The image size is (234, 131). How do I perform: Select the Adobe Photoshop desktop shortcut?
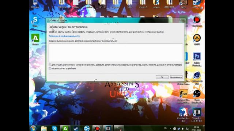[197, 59]
